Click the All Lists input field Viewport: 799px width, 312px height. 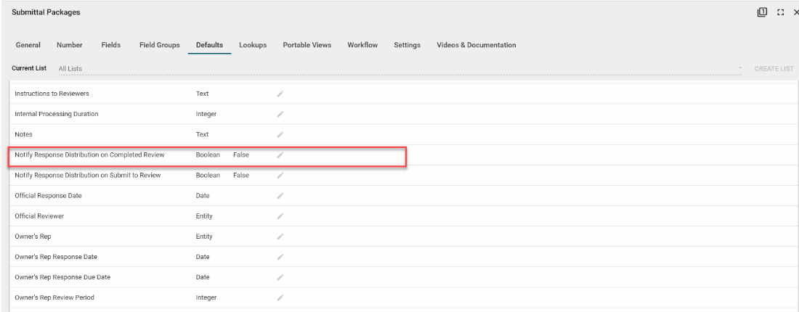(392, 68)
